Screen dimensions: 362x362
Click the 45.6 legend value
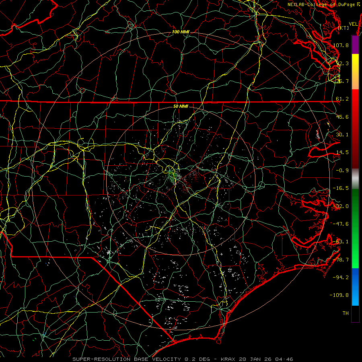342,117
